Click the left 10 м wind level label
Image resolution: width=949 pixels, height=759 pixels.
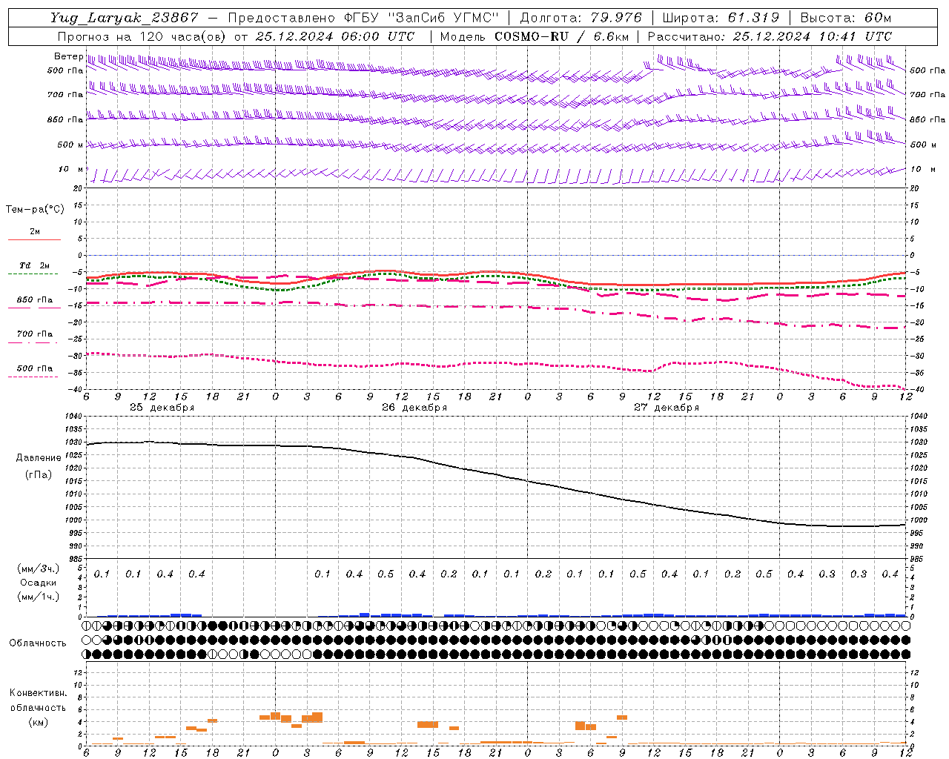tap(70, 170)
